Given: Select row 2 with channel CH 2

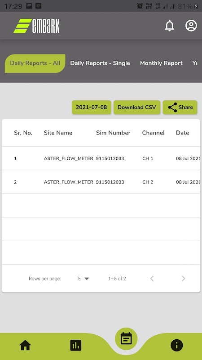Looking at the screenshot, I should pyautogui.click(x=101, y=182).
